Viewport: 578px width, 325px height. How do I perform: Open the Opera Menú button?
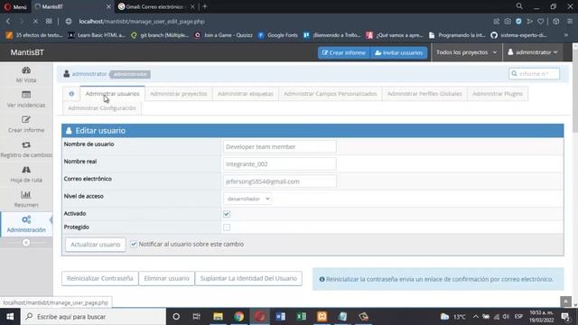15,6
